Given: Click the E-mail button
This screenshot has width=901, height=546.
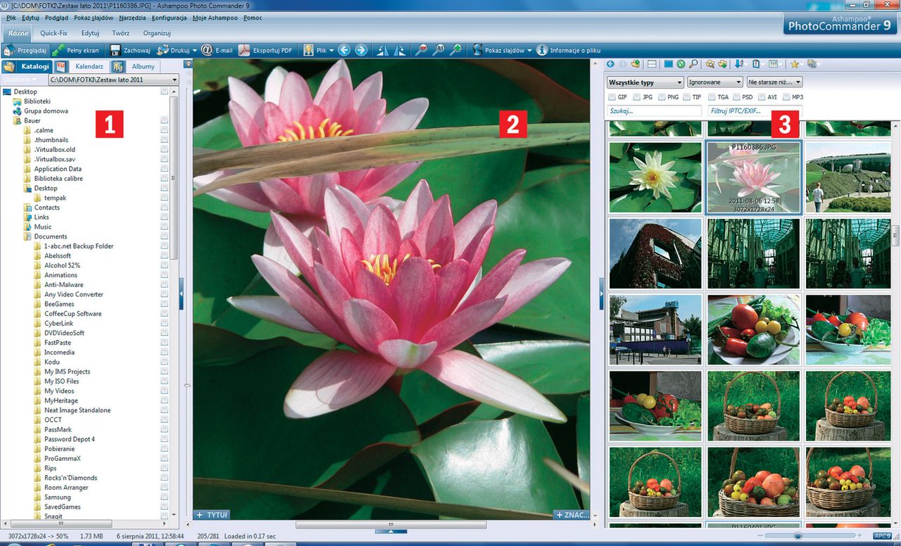Looking at the screenshot, I should (x=217, y=50).
